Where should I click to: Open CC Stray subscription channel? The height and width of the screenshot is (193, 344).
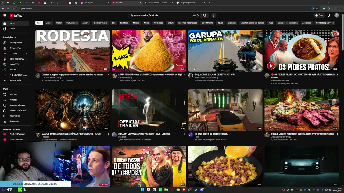[x=16, y=54]
